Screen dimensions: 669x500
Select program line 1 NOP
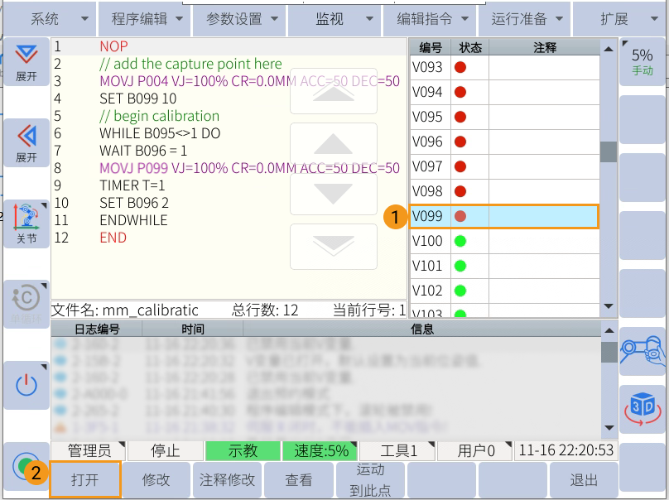coord(229,46)
